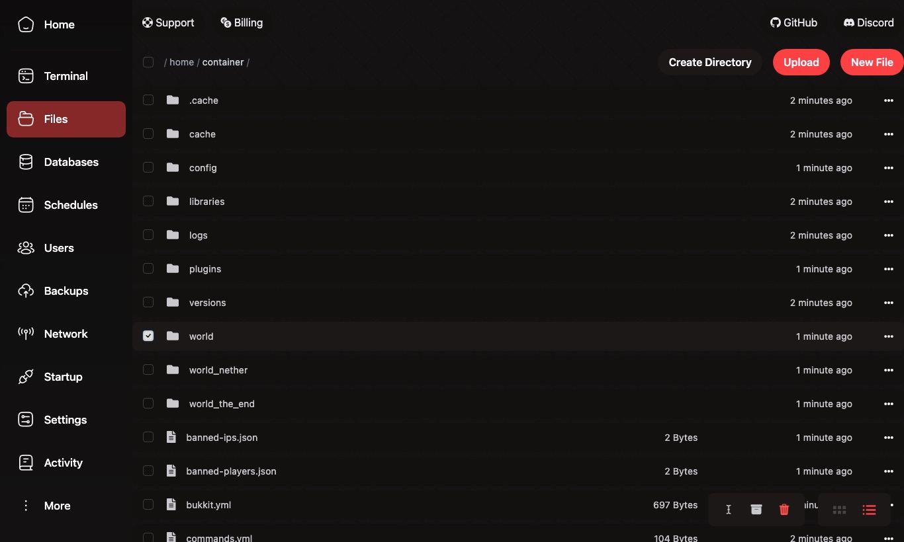The height and width of the screenshot is (542, 904).
Task: Click the file icon for bukkit.yml
Action: pyautogui.click(x=171, y=504)
